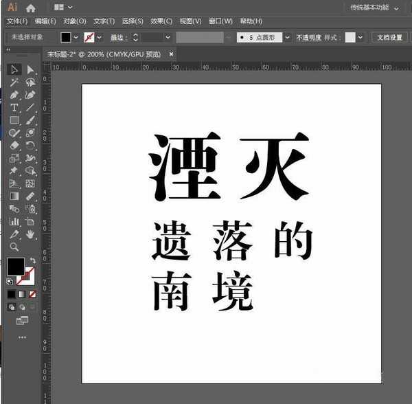The image size is (412, 404).
Task: Select the Column Graph tool
Action: point(14,221)
